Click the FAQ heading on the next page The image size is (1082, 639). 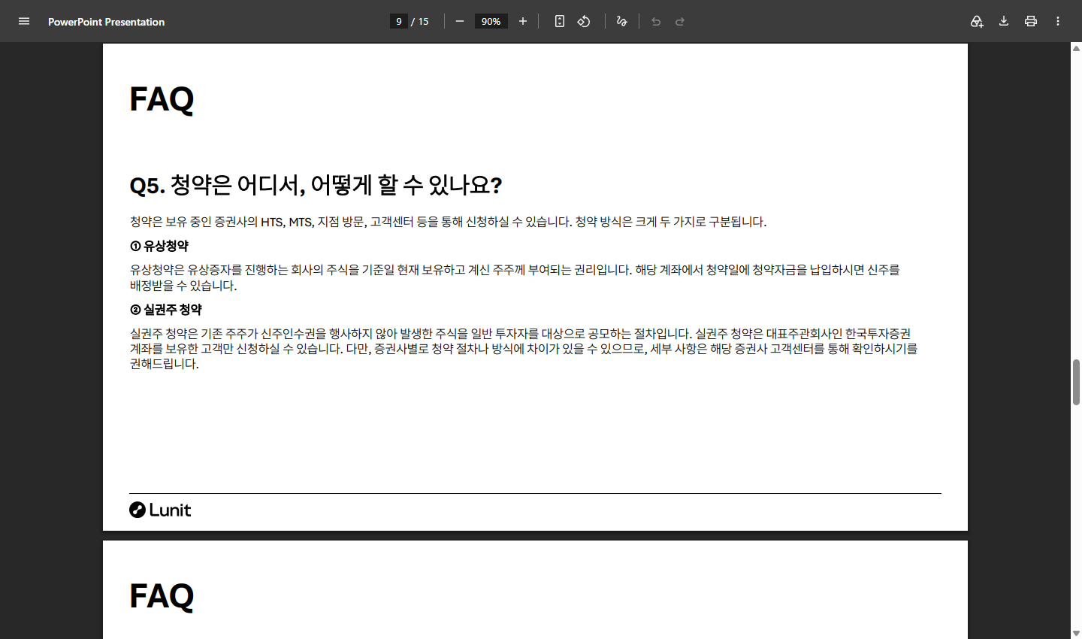[x=162, y=596]
